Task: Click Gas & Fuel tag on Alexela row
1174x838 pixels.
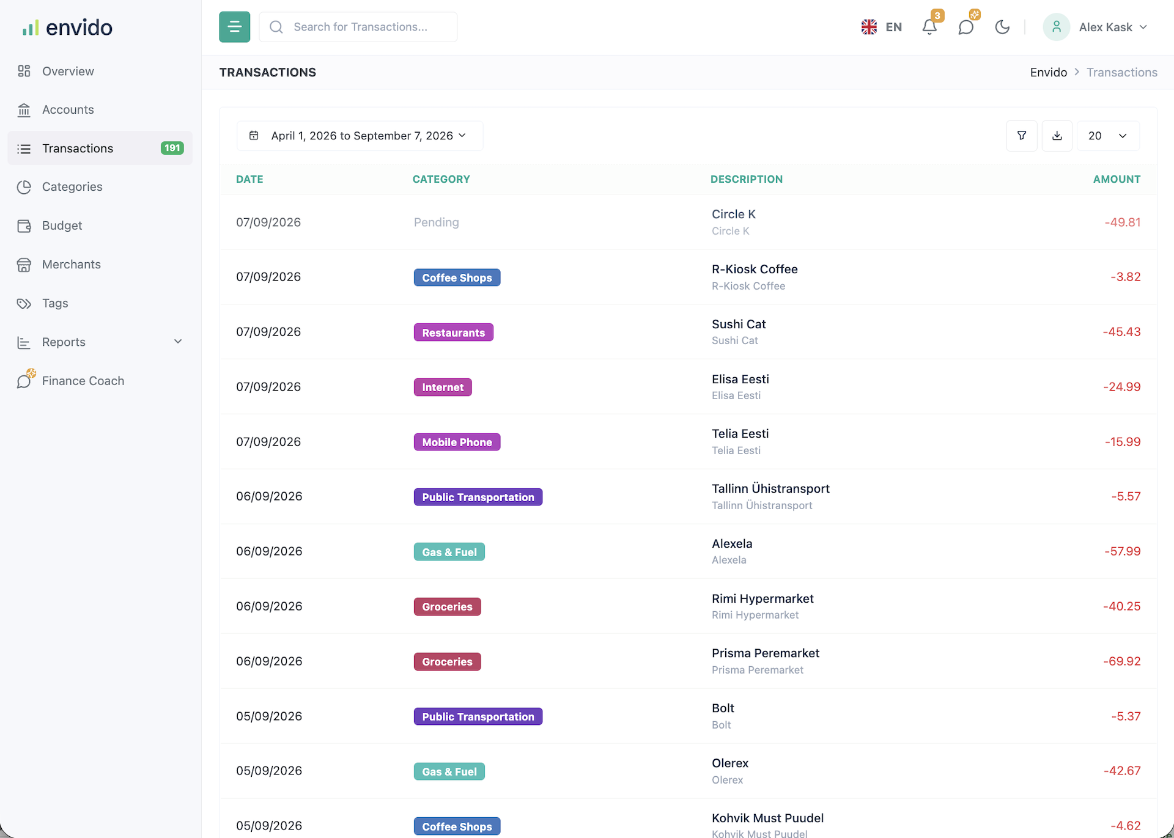Action: (449, 552)
